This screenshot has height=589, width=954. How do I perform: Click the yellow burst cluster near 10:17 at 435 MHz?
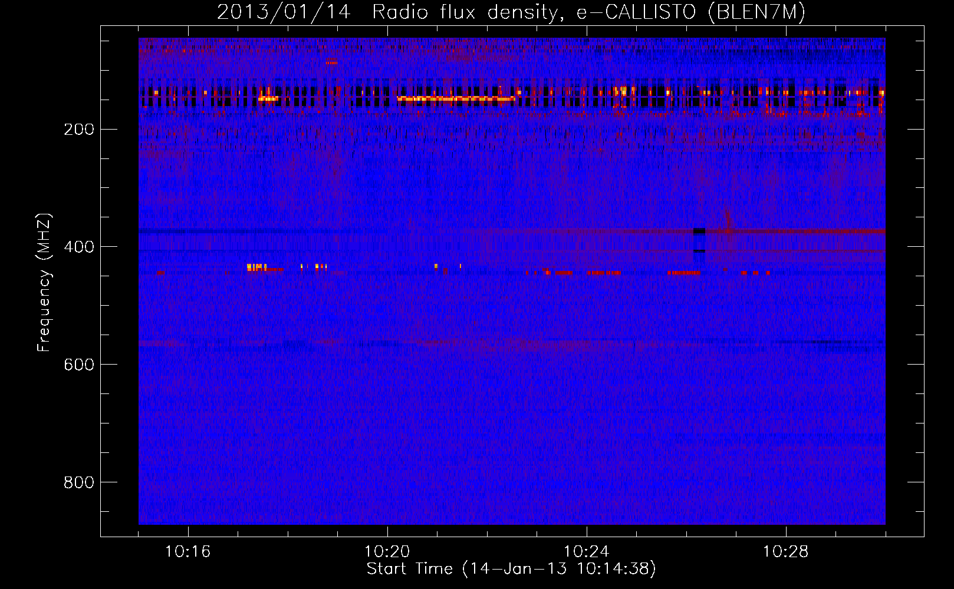pos(257,267)
